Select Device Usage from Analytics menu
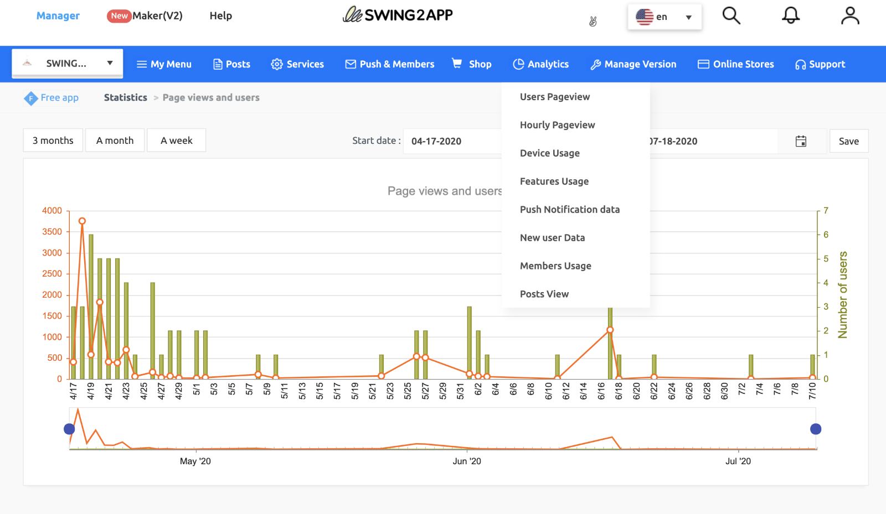Image resolution: width=886 pixels, height=514 pixels. click(549, 153)
